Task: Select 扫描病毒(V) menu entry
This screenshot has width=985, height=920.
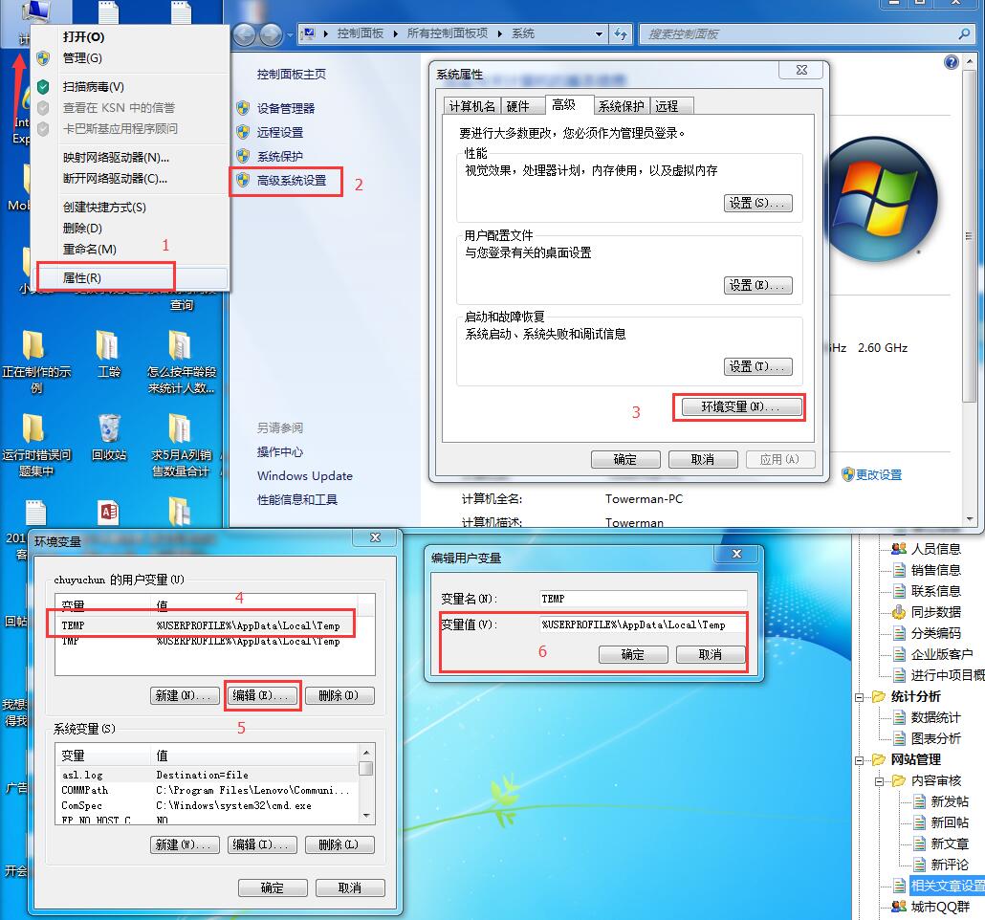Action: 130,87
